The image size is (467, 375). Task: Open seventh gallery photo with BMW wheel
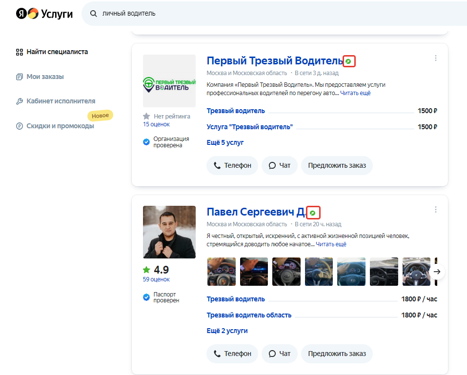(416, 272)
